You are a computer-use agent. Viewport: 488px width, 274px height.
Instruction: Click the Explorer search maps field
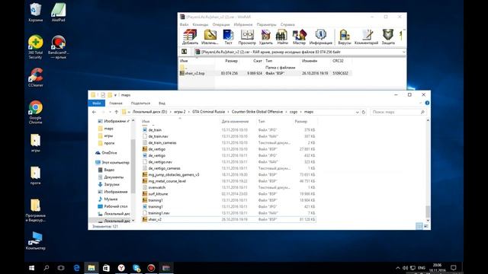tap(398, 112)
